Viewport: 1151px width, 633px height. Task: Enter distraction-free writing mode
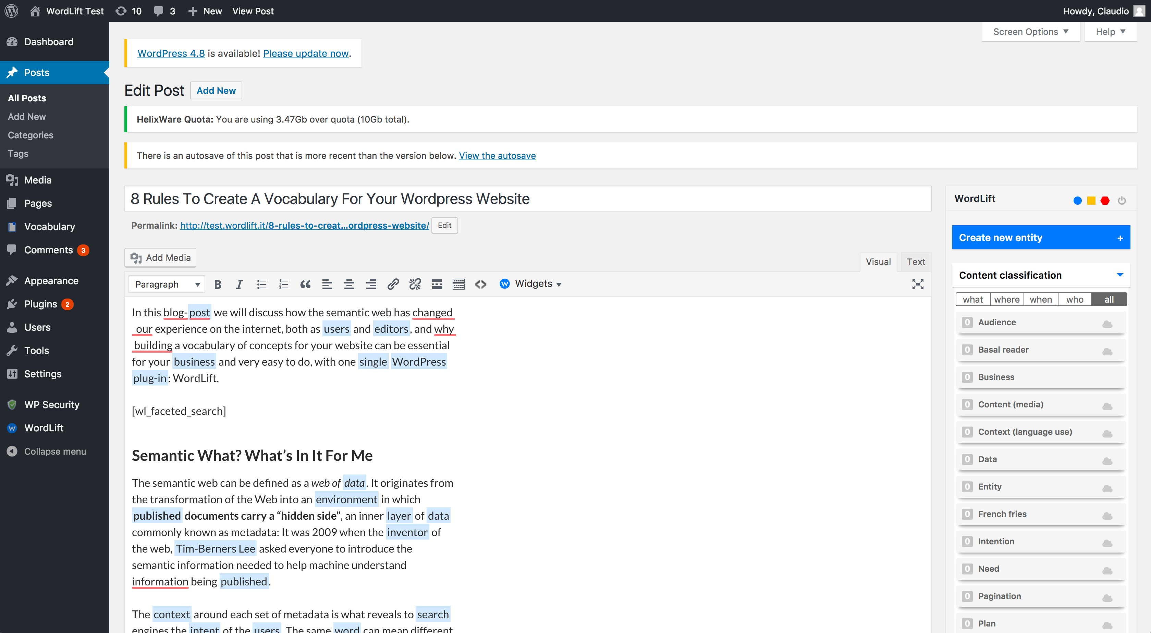918,284
